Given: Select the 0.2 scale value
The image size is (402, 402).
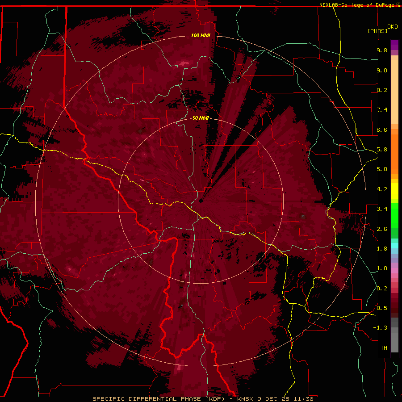Looking at the screenshot, I should coord(382,289).
